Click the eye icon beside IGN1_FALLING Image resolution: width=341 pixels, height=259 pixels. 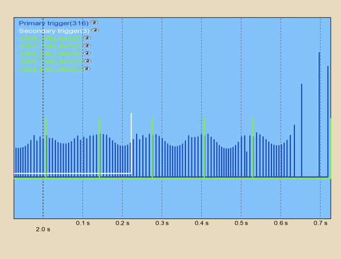coord(87,46)
